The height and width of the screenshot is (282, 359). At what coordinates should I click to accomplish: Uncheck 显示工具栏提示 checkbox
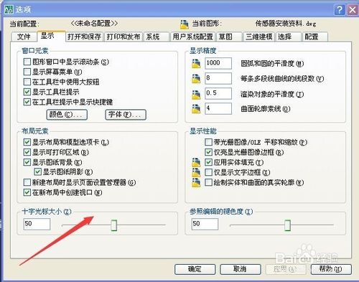coord(27,92)
